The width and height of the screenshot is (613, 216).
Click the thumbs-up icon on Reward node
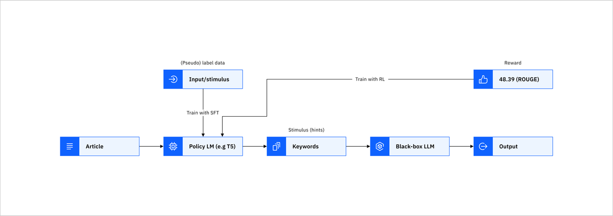(483, 79)
